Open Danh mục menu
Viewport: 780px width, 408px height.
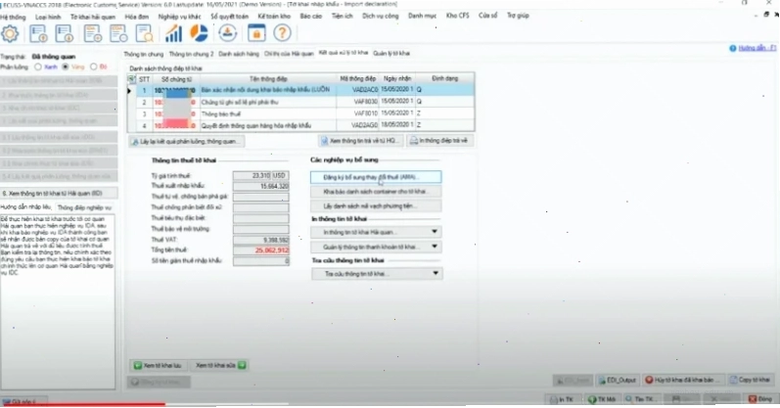(423, 16)
